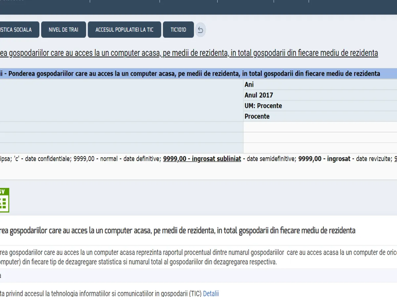This screenshot has width=397, height=297.
Task: Download the table via the CSV Excel icon
Action: [x=4, y=200]
